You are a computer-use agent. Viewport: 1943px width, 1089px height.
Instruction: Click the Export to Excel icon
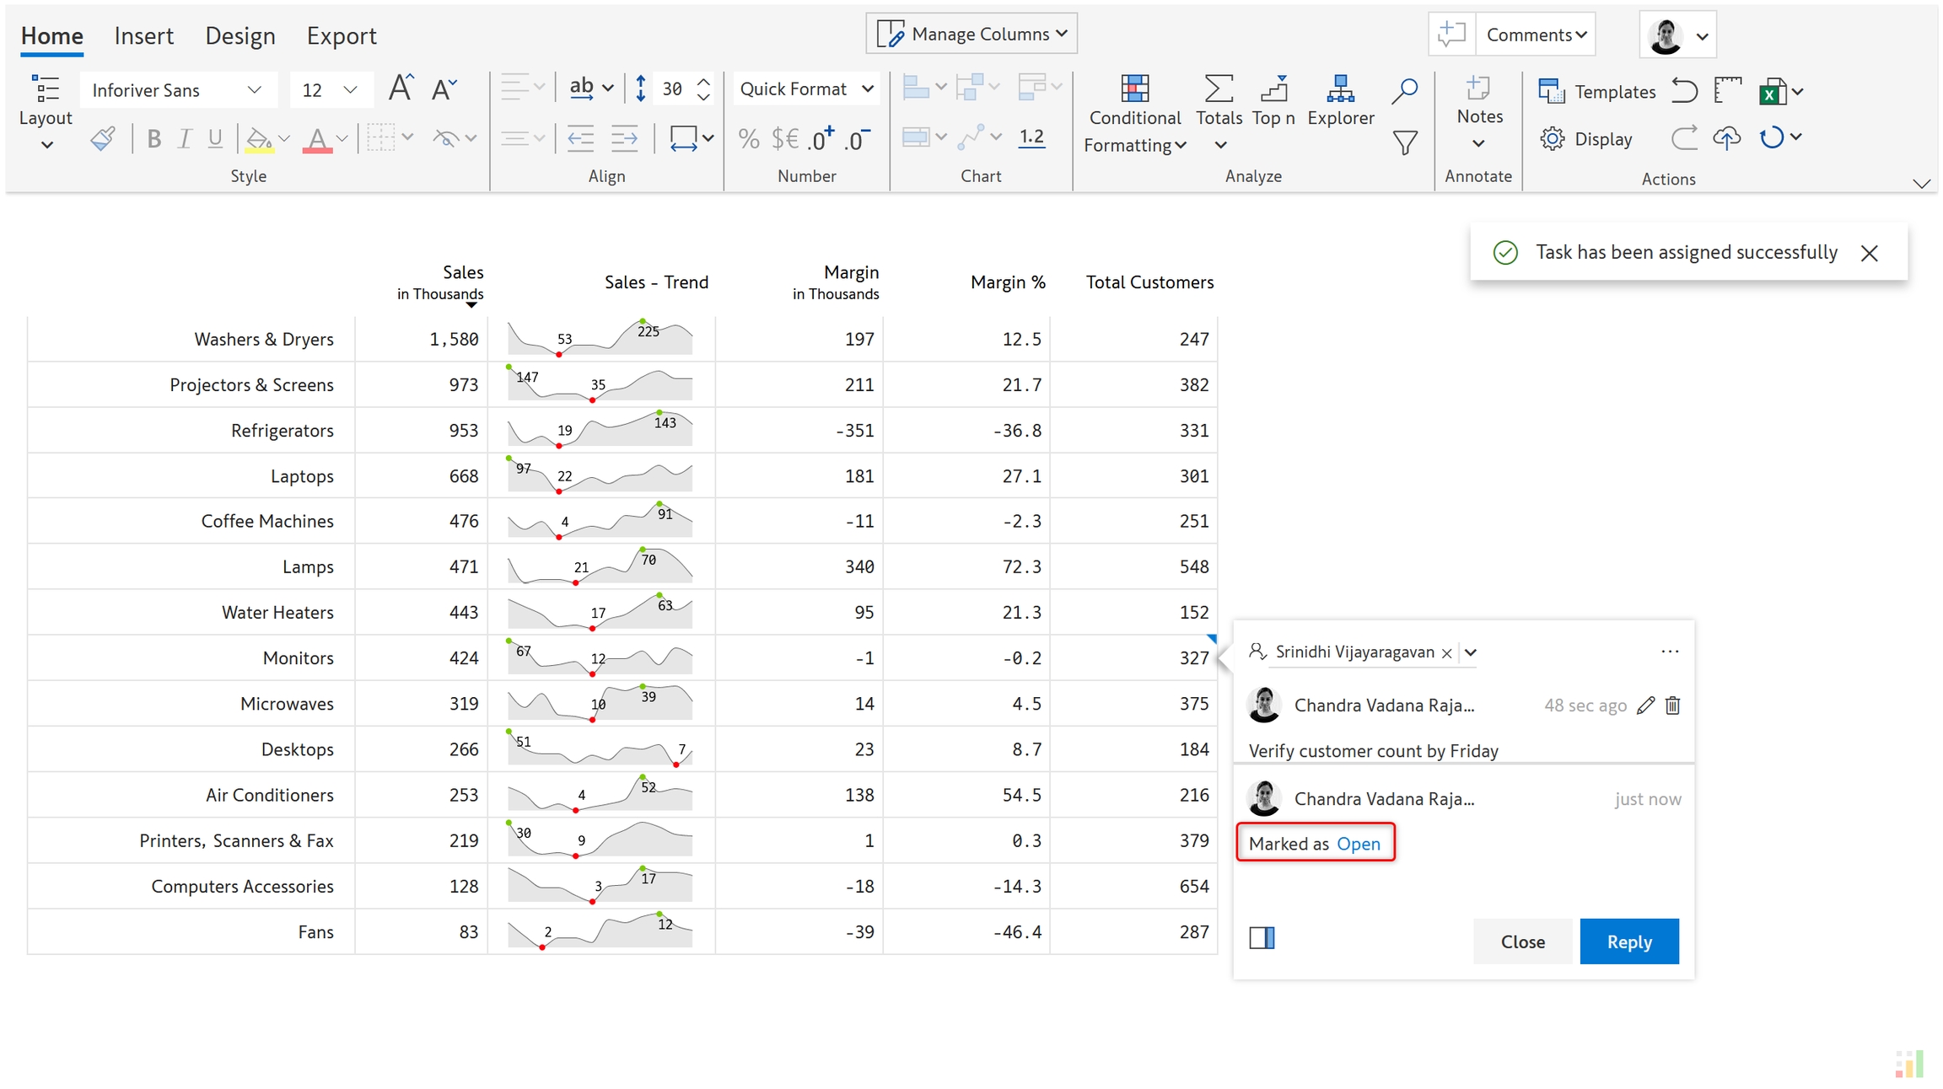click(1771, 91)
